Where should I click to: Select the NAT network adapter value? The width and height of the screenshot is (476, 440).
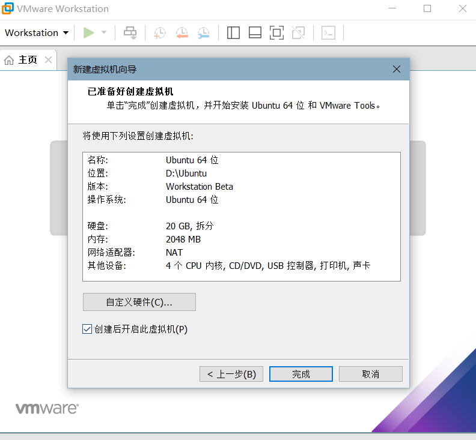click(174, 253)
